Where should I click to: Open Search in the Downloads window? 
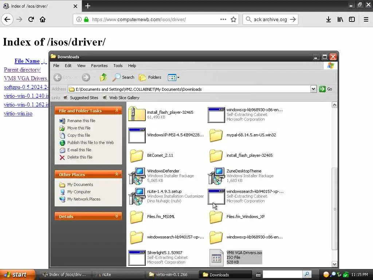coord(123,77)
